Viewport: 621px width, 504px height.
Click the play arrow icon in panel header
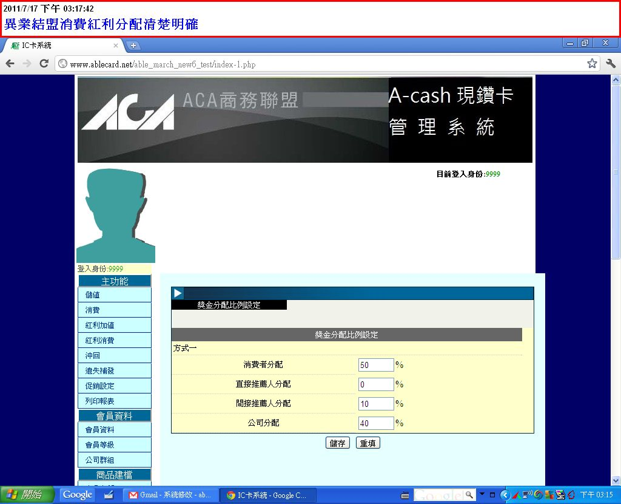coord(178,293)
